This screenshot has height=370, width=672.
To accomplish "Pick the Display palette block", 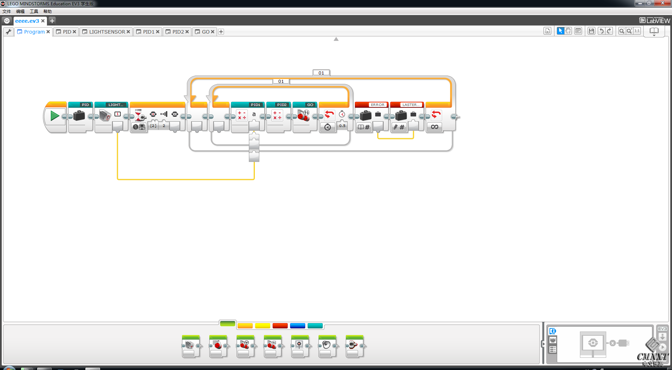I will pyautogui.click(x=300, y=346).
